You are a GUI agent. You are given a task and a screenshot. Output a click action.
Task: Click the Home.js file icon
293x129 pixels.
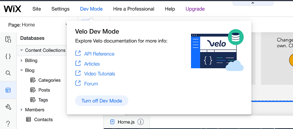pos(112,122)
